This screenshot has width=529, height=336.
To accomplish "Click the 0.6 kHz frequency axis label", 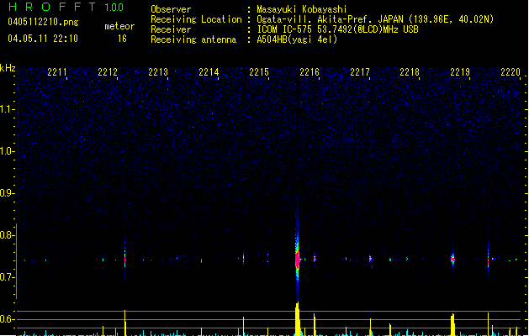I will [7, 319].
